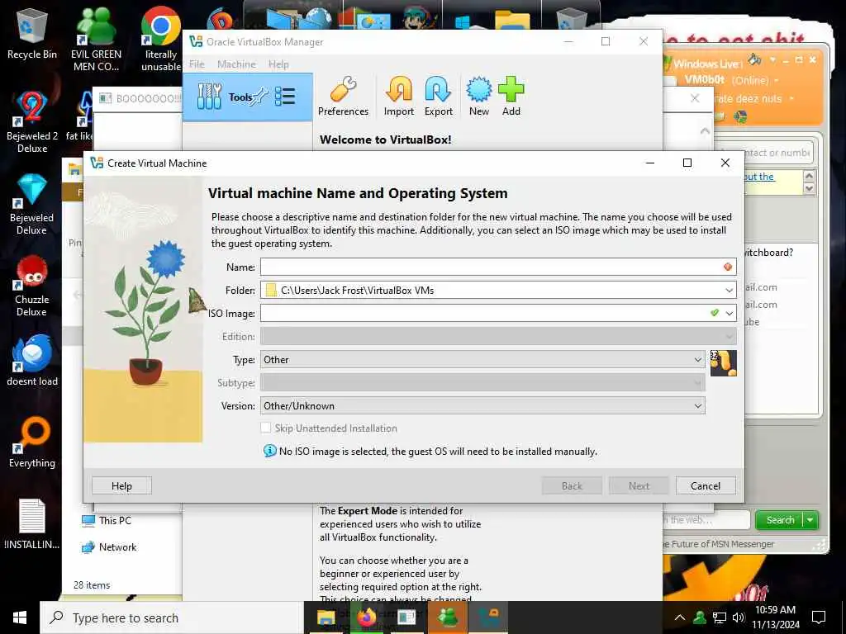
Task: Click the Messenger tray icon
Action: [x=700, y=617]
